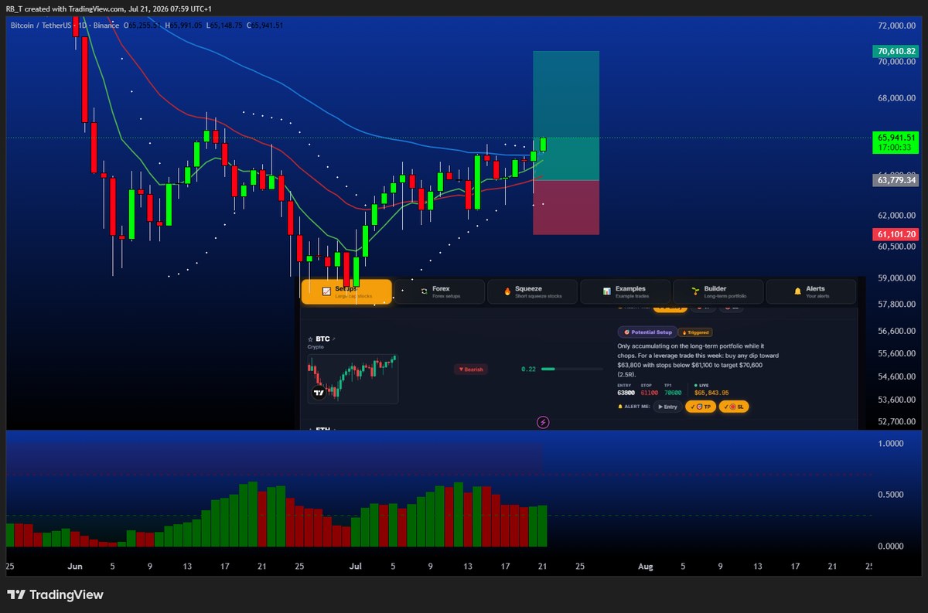
Task: Open the BTC mini candlestick chart thumbnail
Action: coord(353,379)
